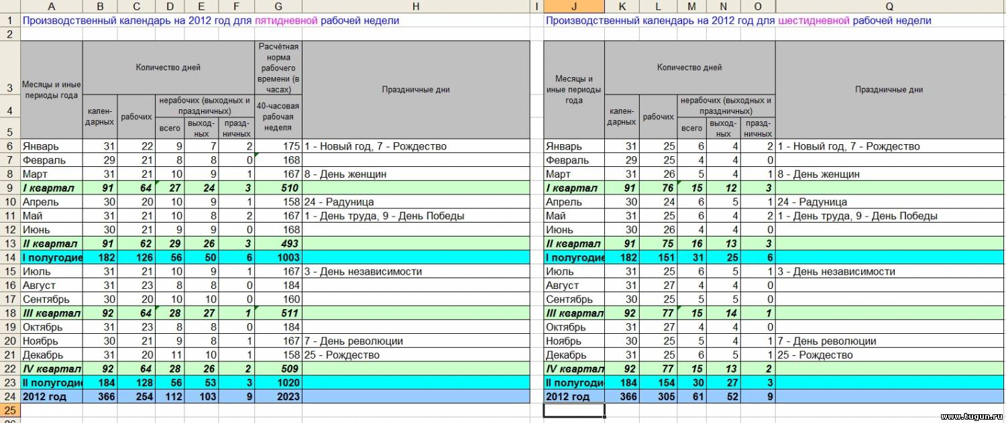
Task: Select '25 - Рождество' in column Q
Action: pos(890,355)
